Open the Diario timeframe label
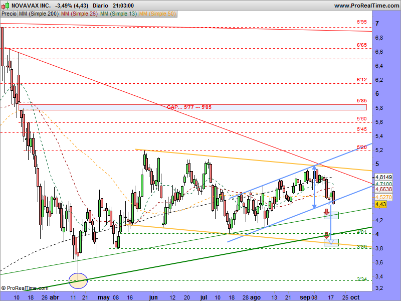Image resolution: width=401 pixels, height=301 pixels. point(100,6)
